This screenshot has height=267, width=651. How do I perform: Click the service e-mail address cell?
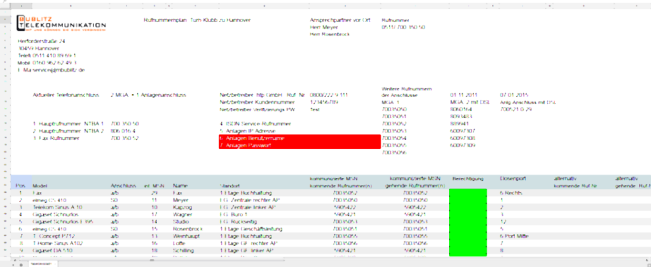point(51,70)
